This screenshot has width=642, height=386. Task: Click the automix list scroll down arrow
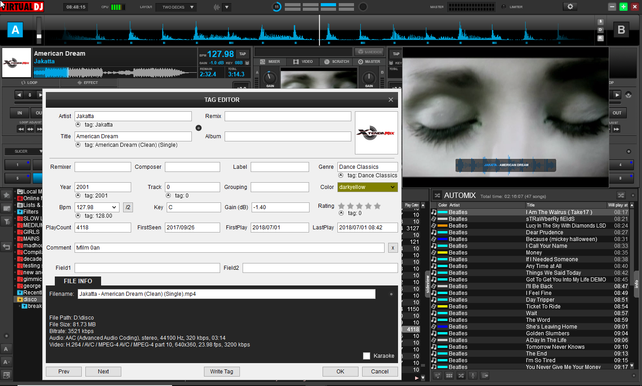[x=632, y=366]
